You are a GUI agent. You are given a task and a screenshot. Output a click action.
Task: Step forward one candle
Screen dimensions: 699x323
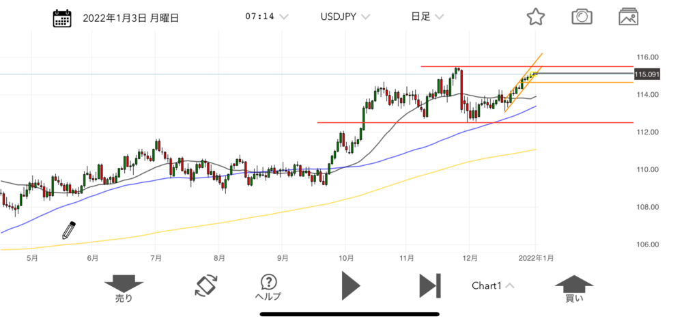[x=429, y=285]
